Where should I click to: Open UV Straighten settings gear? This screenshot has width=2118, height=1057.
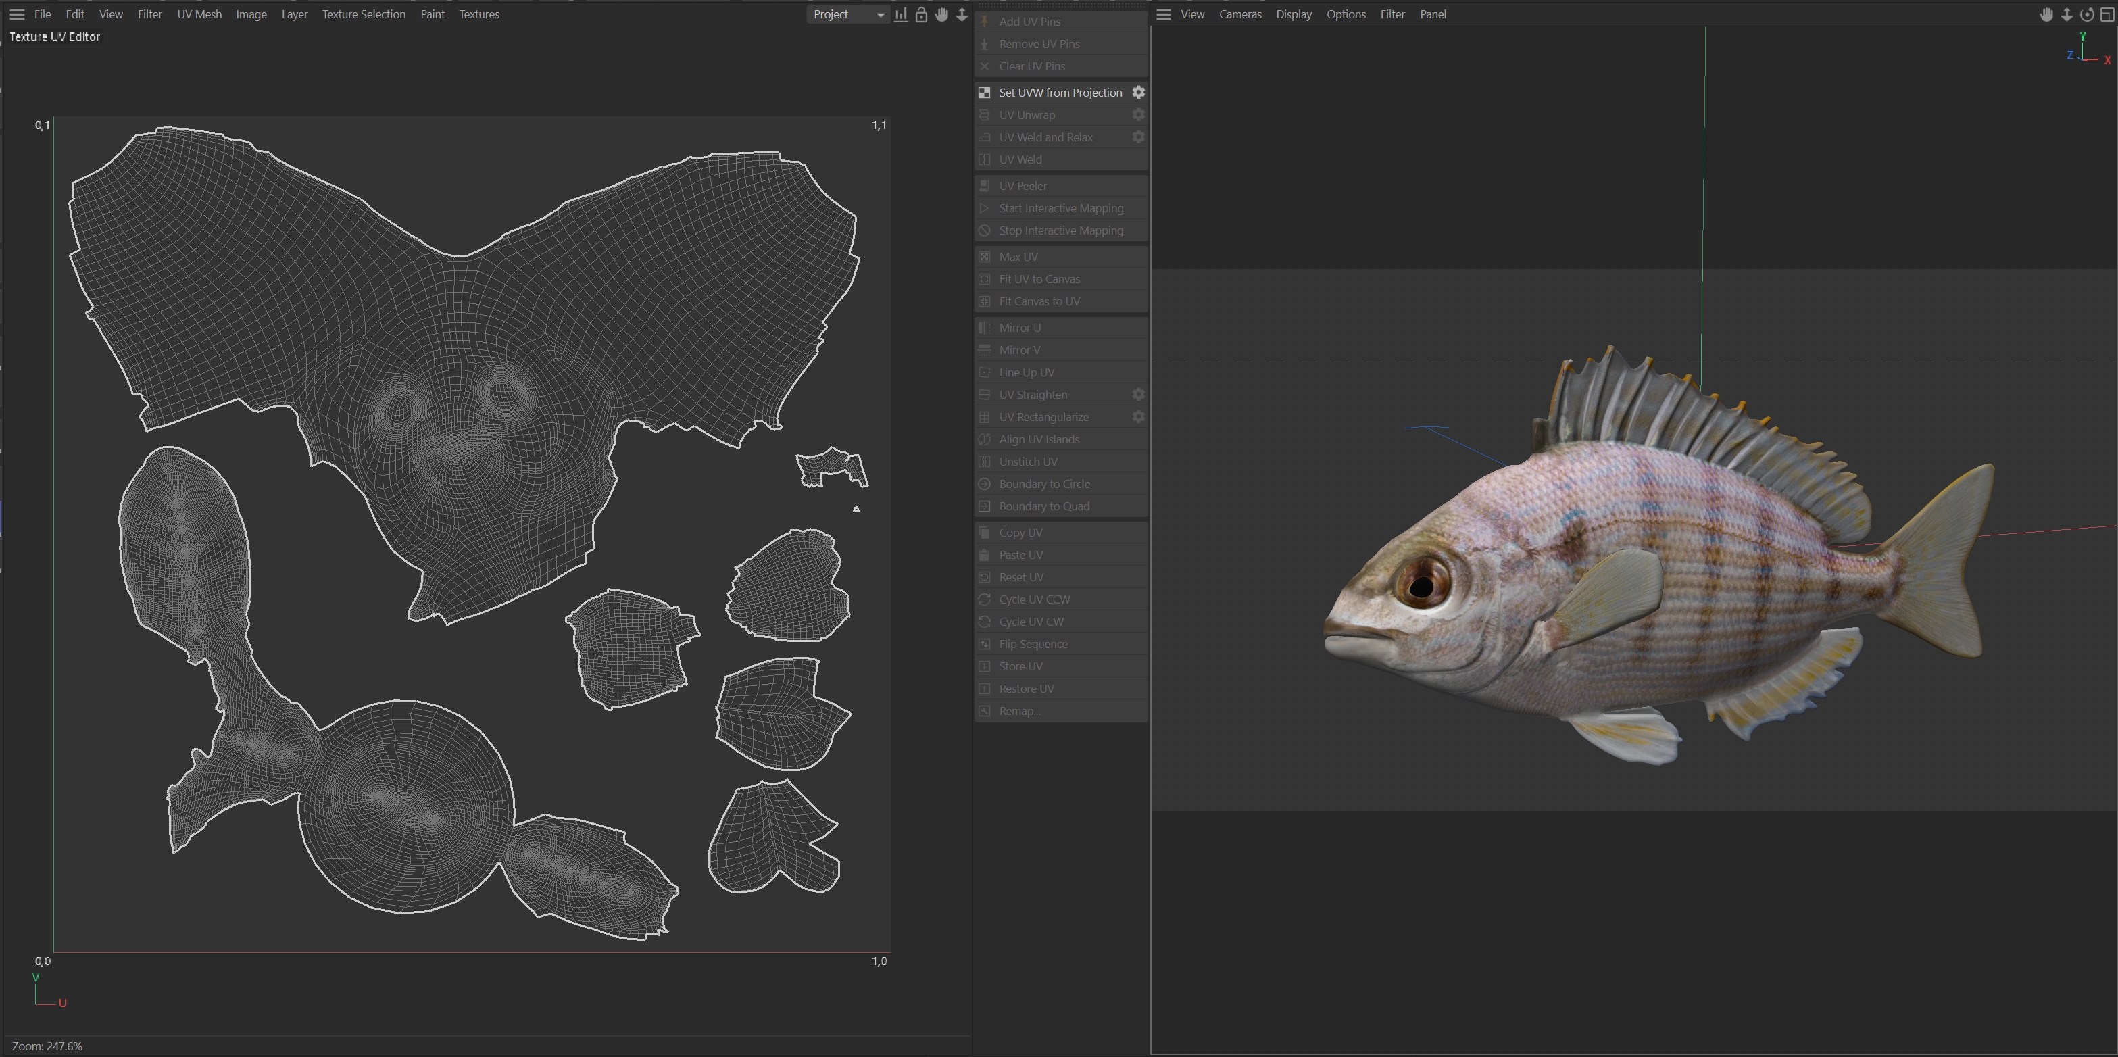[1138, 395]
